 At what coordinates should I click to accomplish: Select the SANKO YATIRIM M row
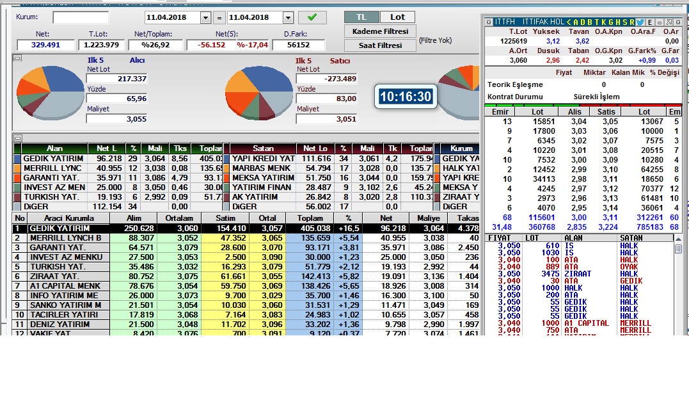point(246,305)
